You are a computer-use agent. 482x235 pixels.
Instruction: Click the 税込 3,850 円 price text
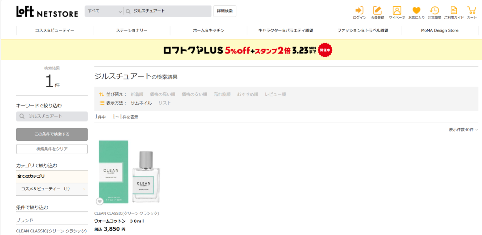point(110,229)
